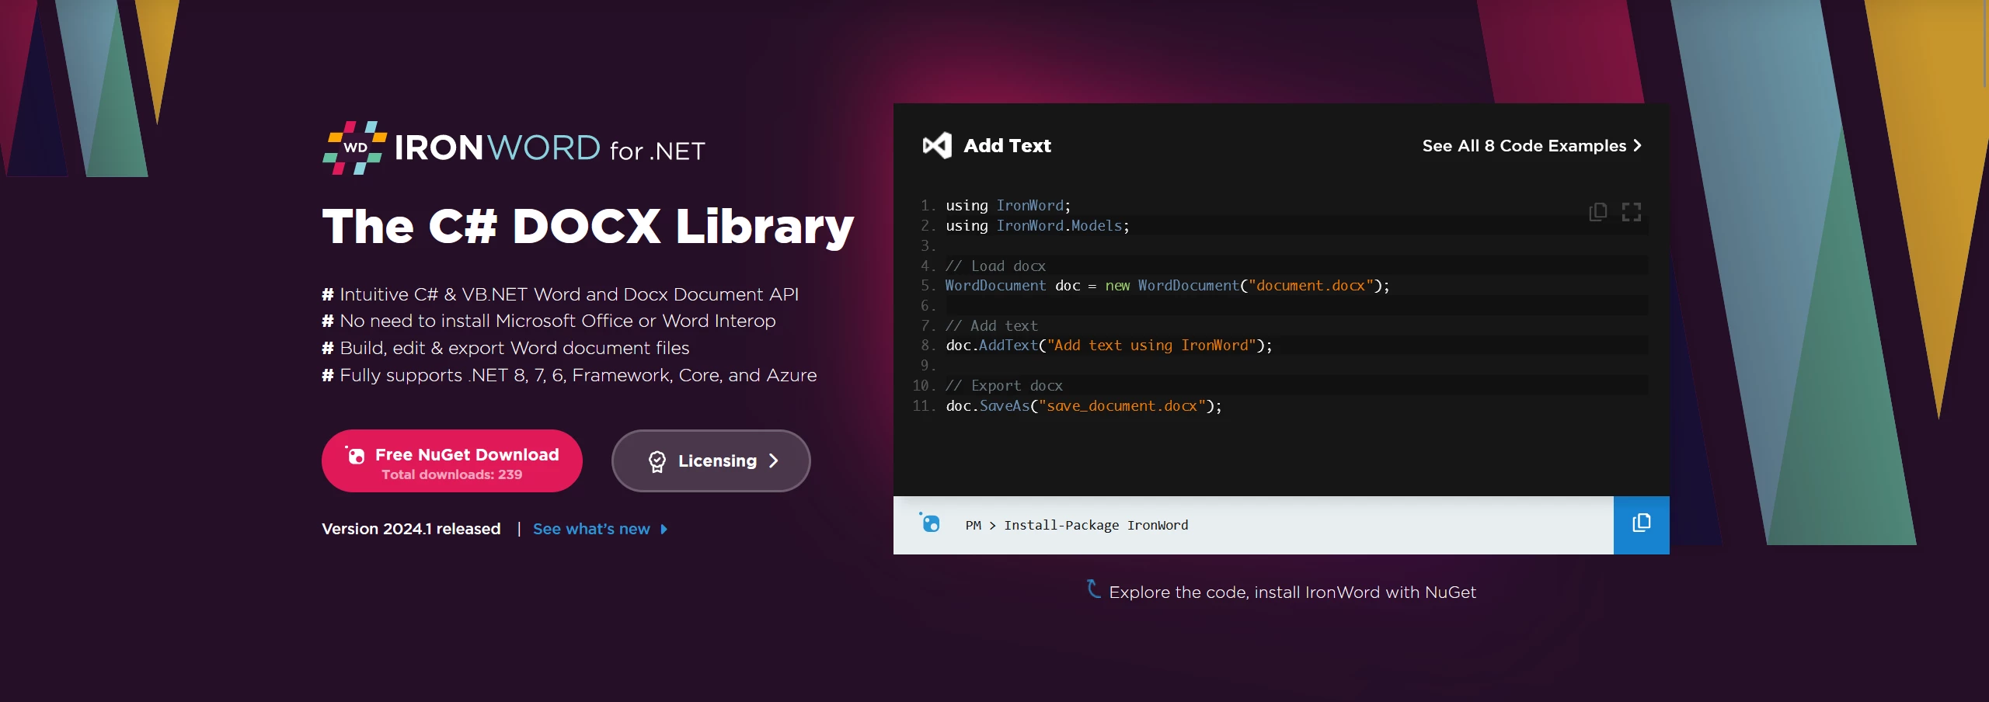Click the NuGet icon in the install bar
Viewport: 1989px width, 702px height.
[930, 523]
